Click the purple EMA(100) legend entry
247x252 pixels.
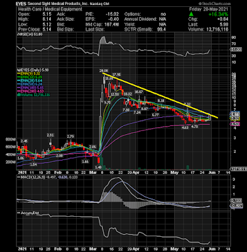[31, 88]
